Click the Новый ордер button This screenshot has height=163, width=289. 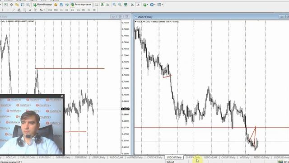point(42,5)
